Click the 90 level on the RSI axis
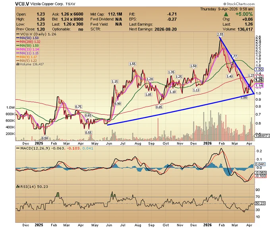This screenshot has height=228, width=270. pyautogui.click(x=258, y=190)
